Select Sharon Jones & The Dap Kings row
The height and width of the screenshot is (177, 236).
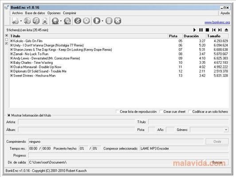point(119,50)
